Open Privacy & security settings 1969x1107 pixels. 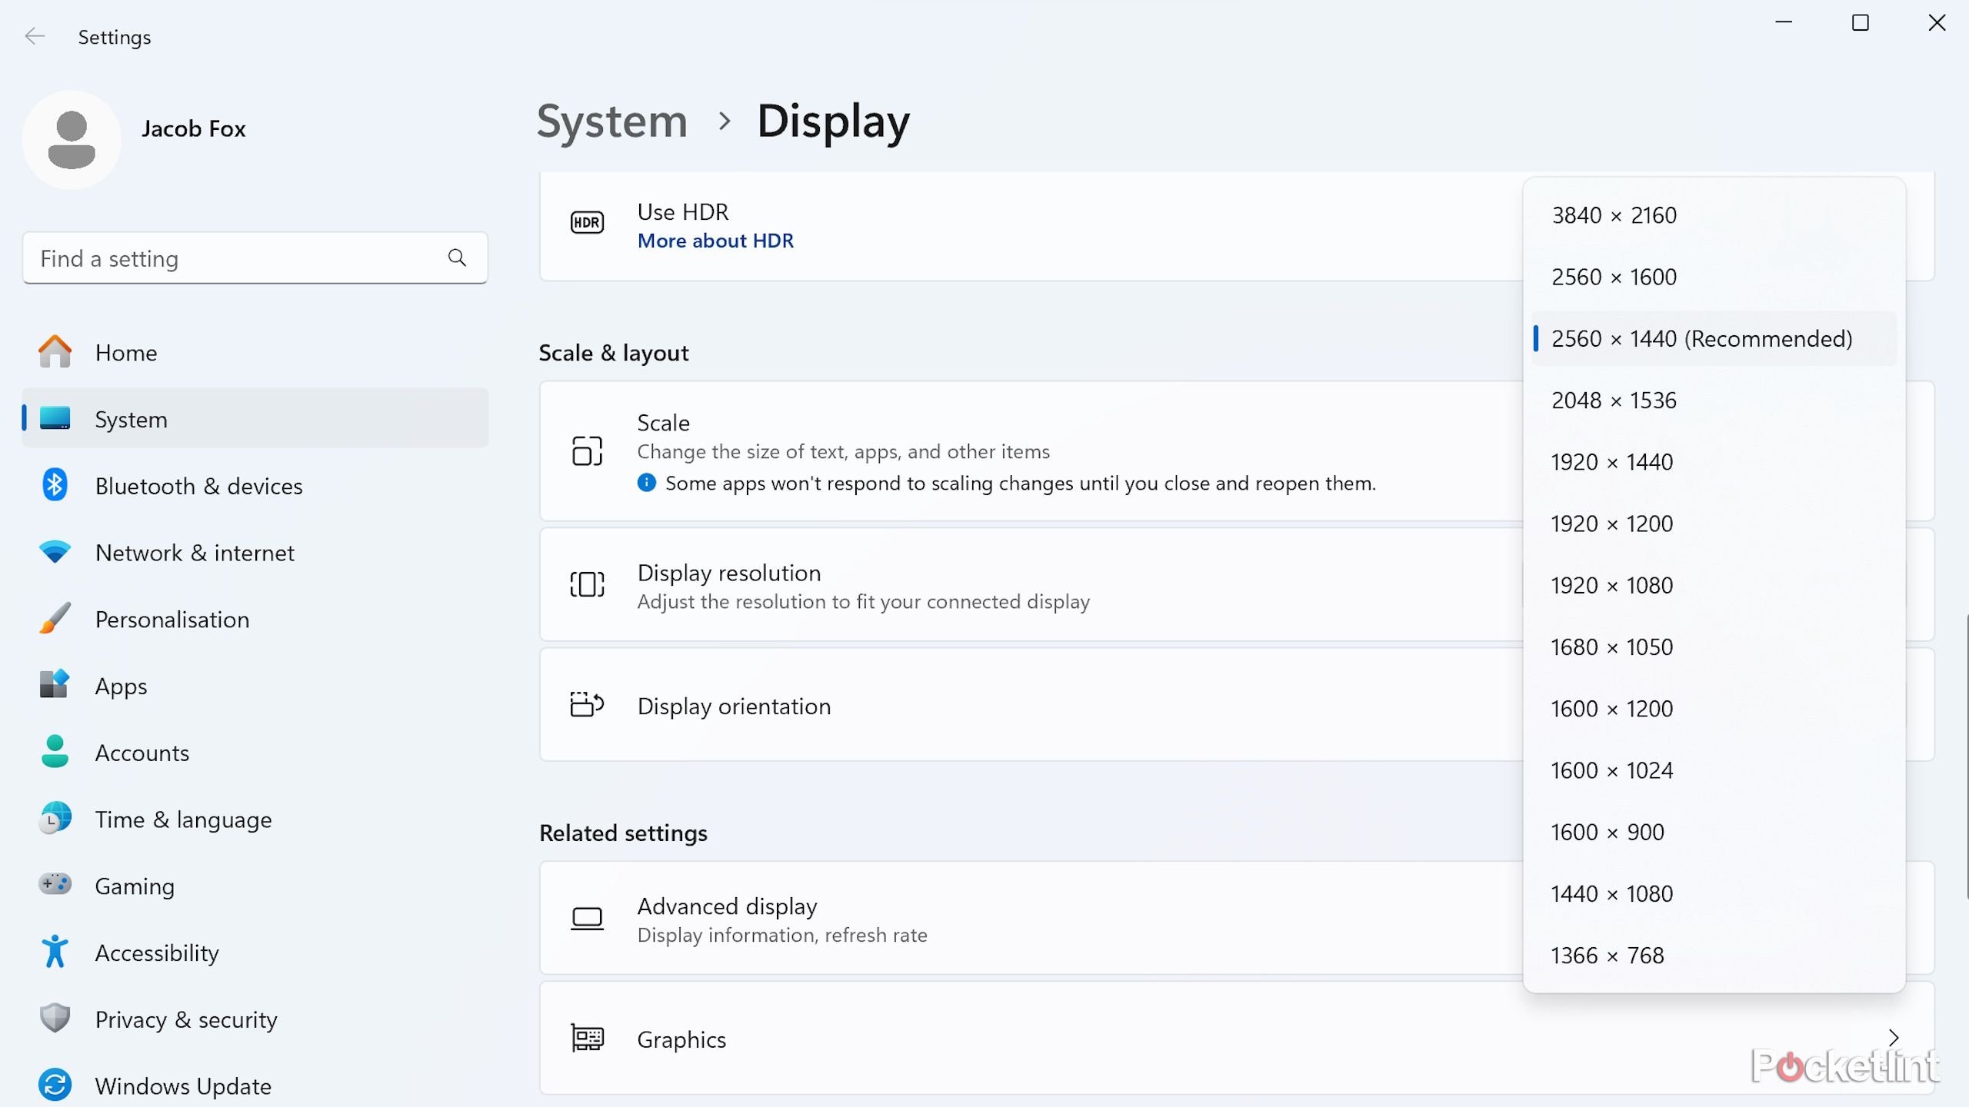click(x=186, y=1019)
